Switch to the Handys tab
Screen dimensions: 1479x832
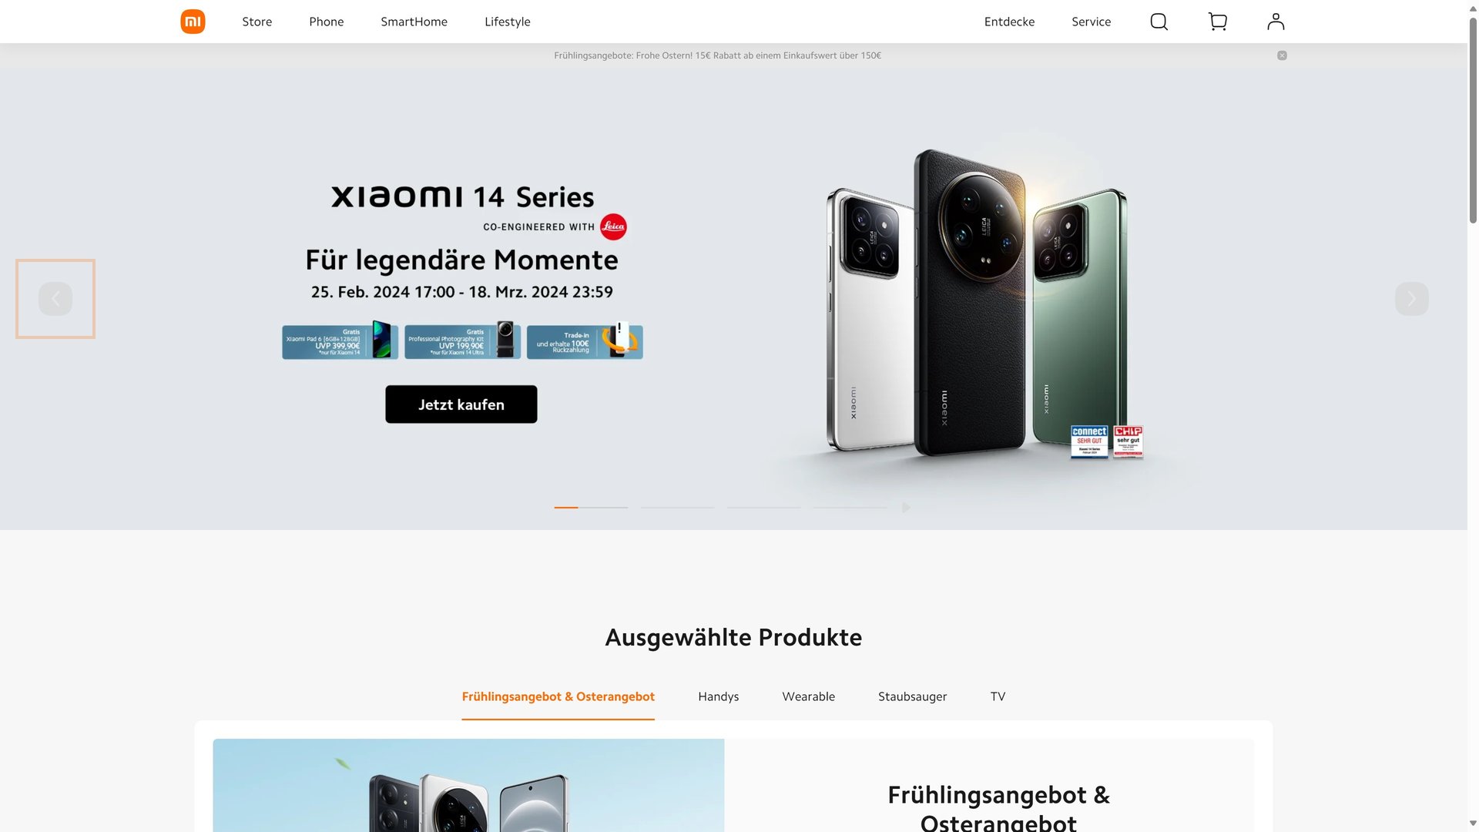click(718, 696)
